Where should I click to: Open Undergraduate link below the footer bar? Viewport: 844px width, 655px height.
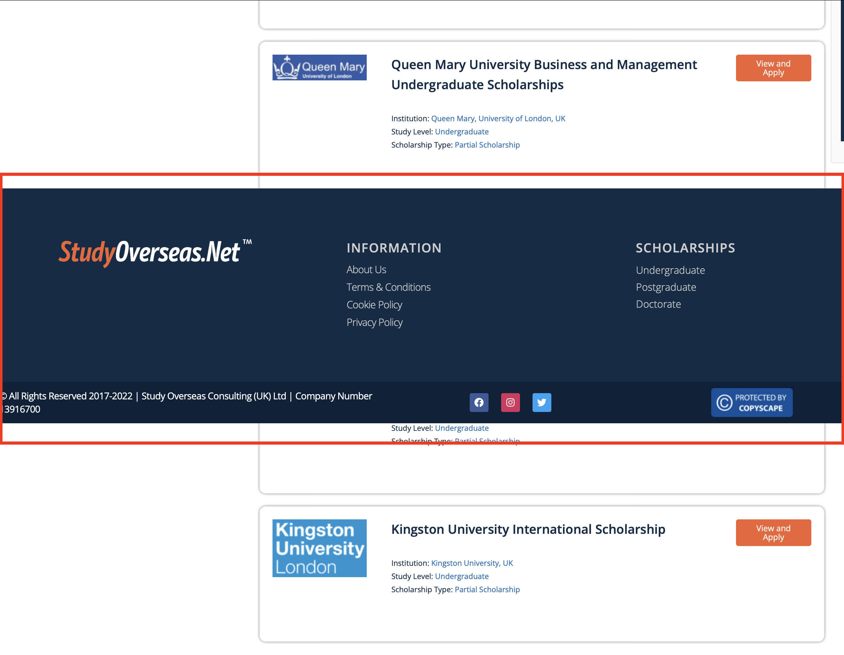(462, 428)
